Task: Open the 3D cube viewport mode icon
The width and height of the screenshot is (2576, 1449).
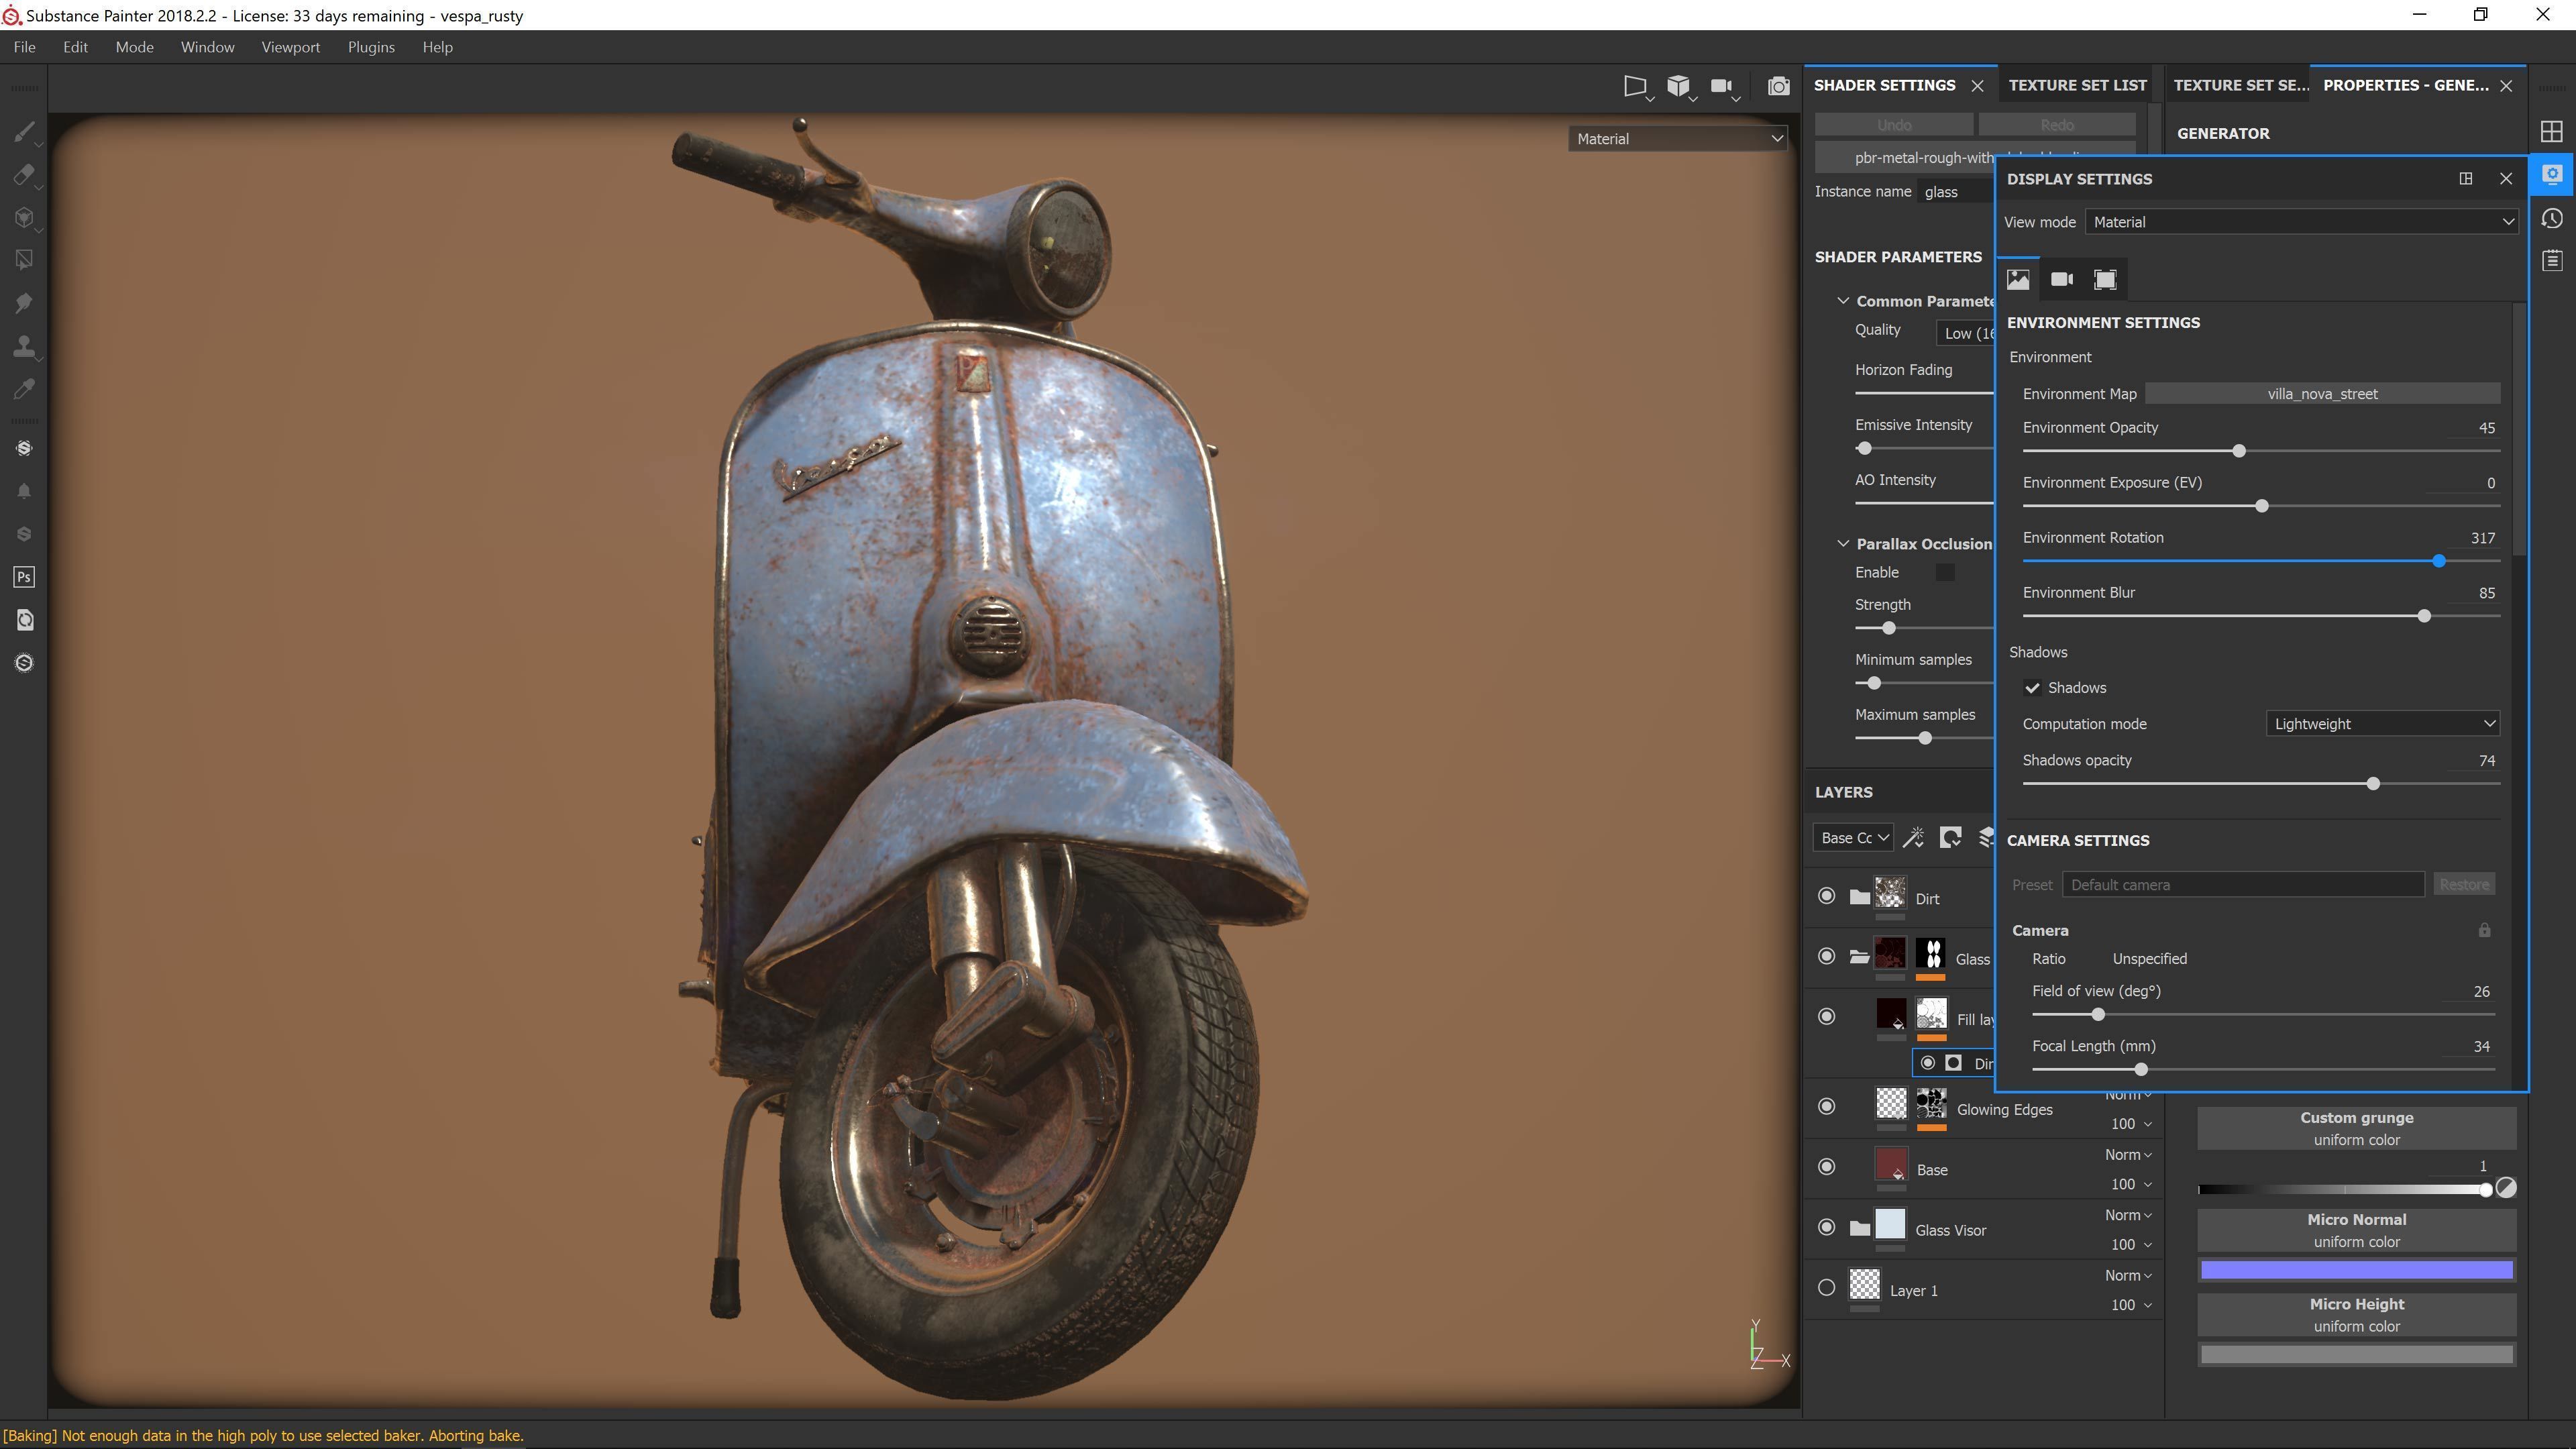Action: (x=1679, y=87)
